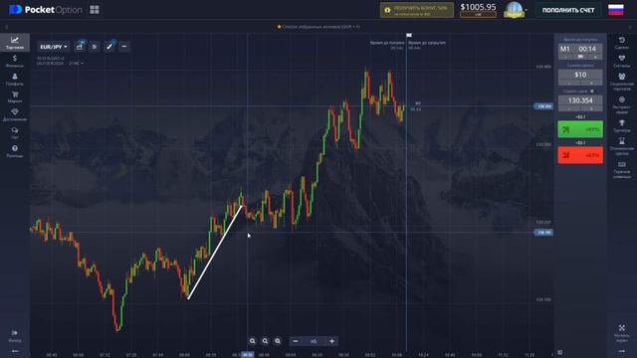This screenshot has width=637, height=358.
Task: Open the Market shopping cart section
Action: click(15, 97)
